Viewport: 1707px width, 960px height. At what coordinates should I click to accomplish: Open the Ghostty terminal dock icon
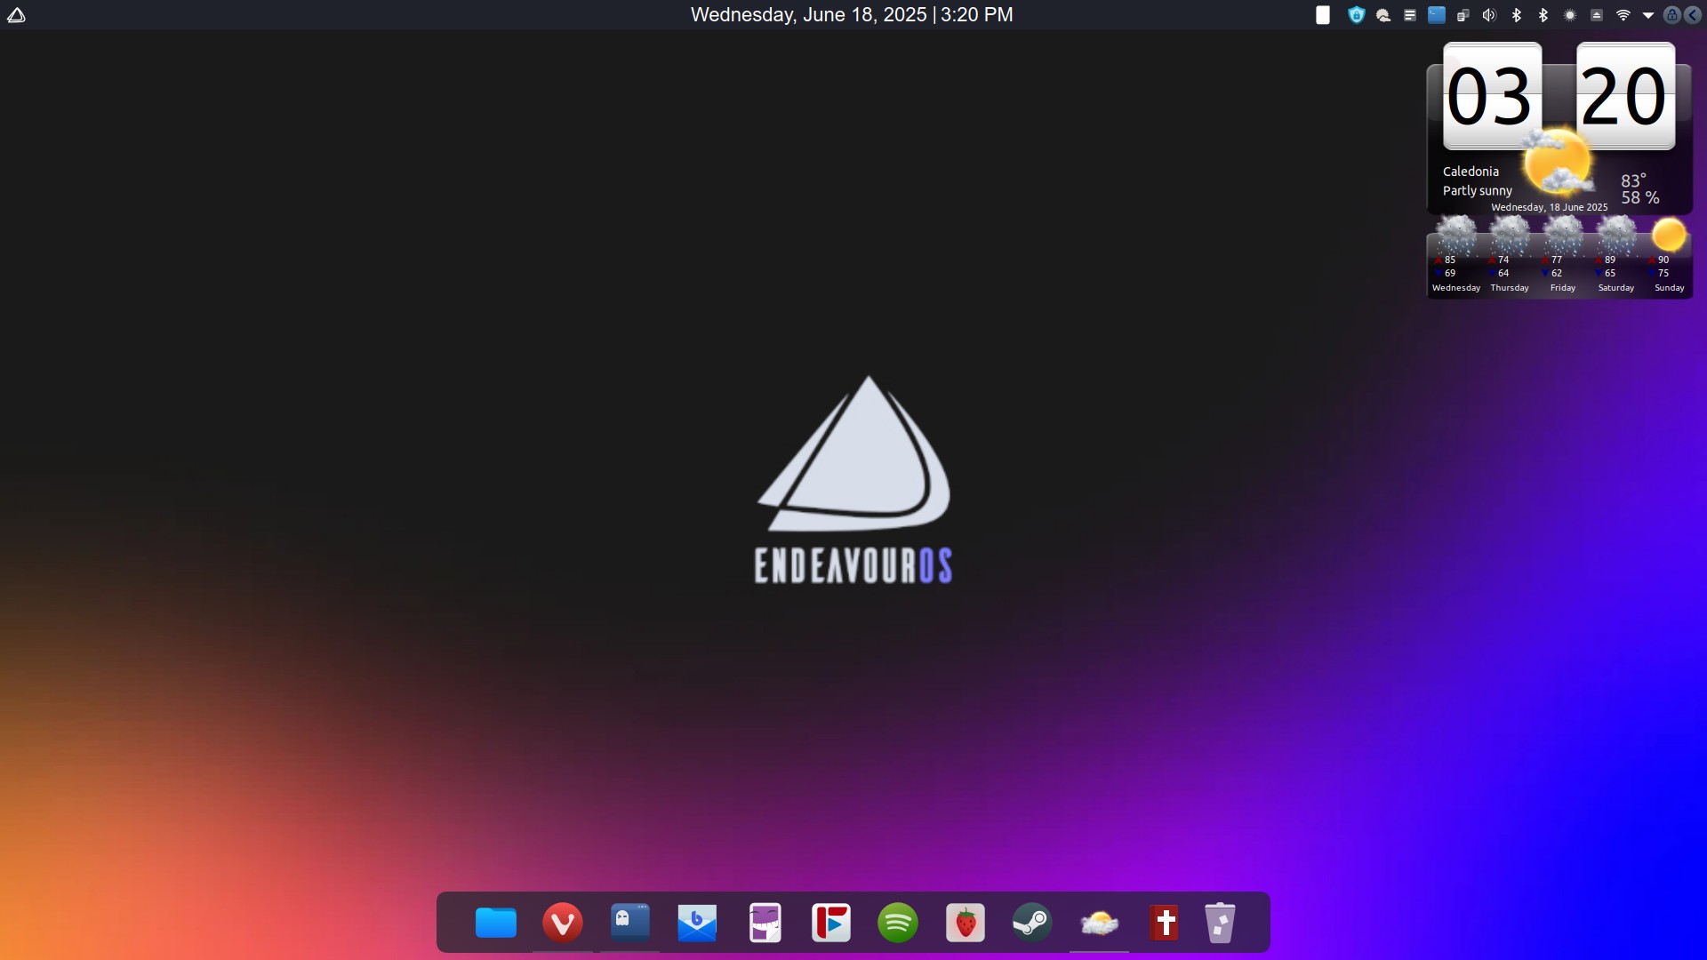(x=629, y=923)
